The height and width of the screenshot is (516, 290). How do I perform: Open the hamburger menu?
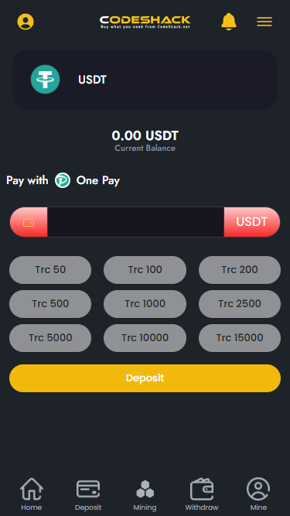264,22
